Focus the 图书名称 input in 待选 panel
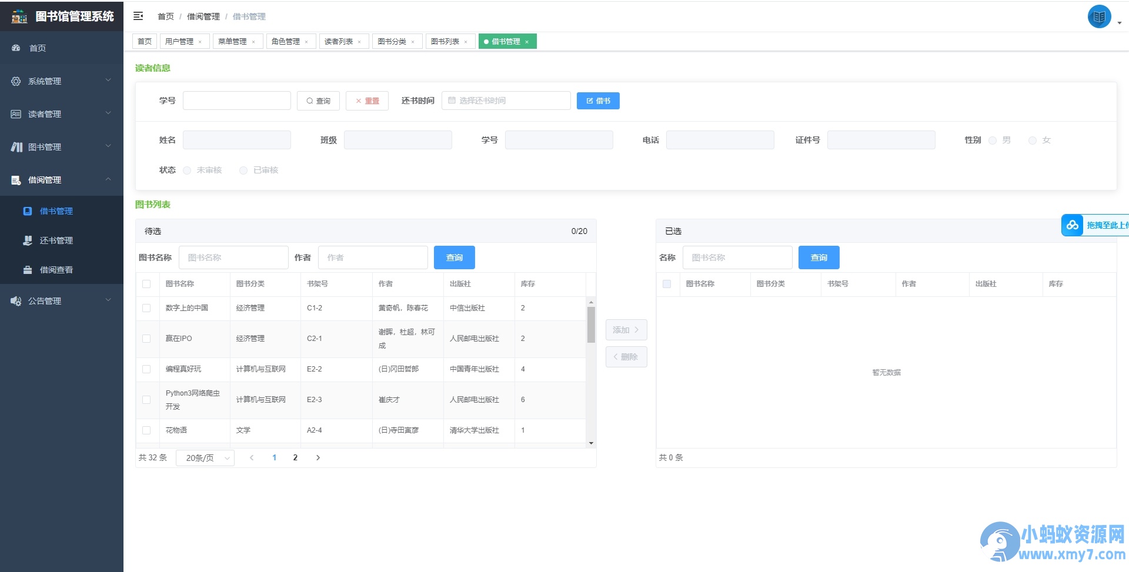The image size is (1129, 572). click(233, 257)
